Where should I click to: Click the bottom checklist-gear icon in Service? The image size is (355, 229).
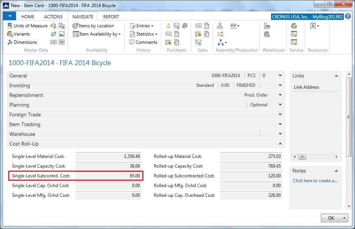point(294,42)
